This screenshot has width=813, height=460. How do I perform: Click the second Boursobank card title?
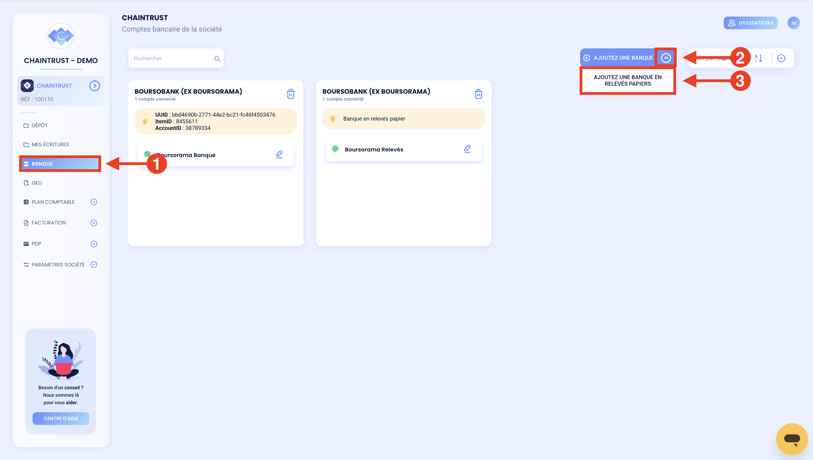[376, 91]
